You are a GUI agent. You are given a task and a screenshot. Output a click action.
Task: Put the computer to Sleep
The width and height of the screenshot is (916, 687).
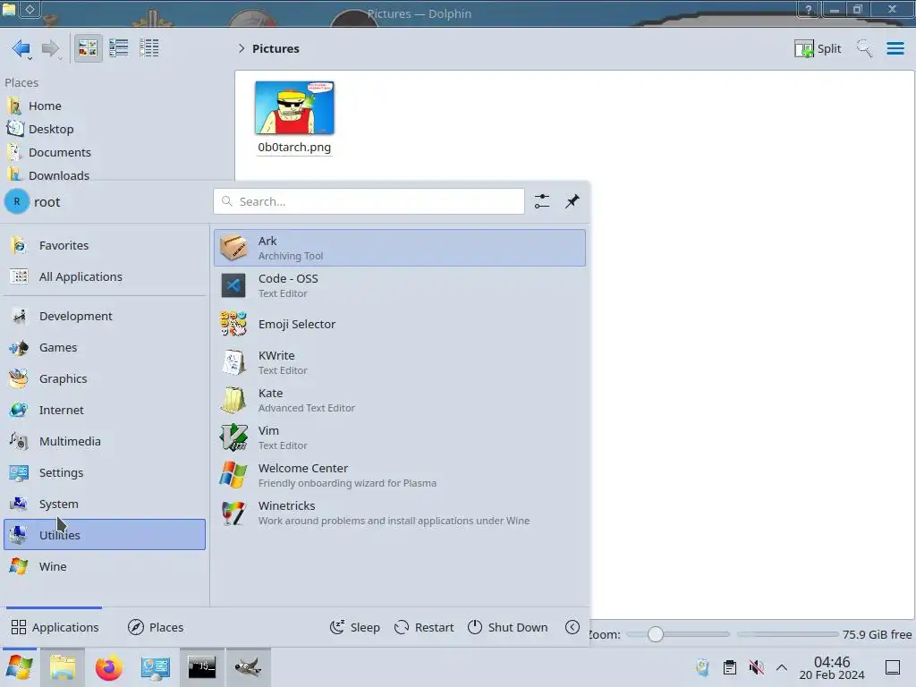(x=354, y=627)
